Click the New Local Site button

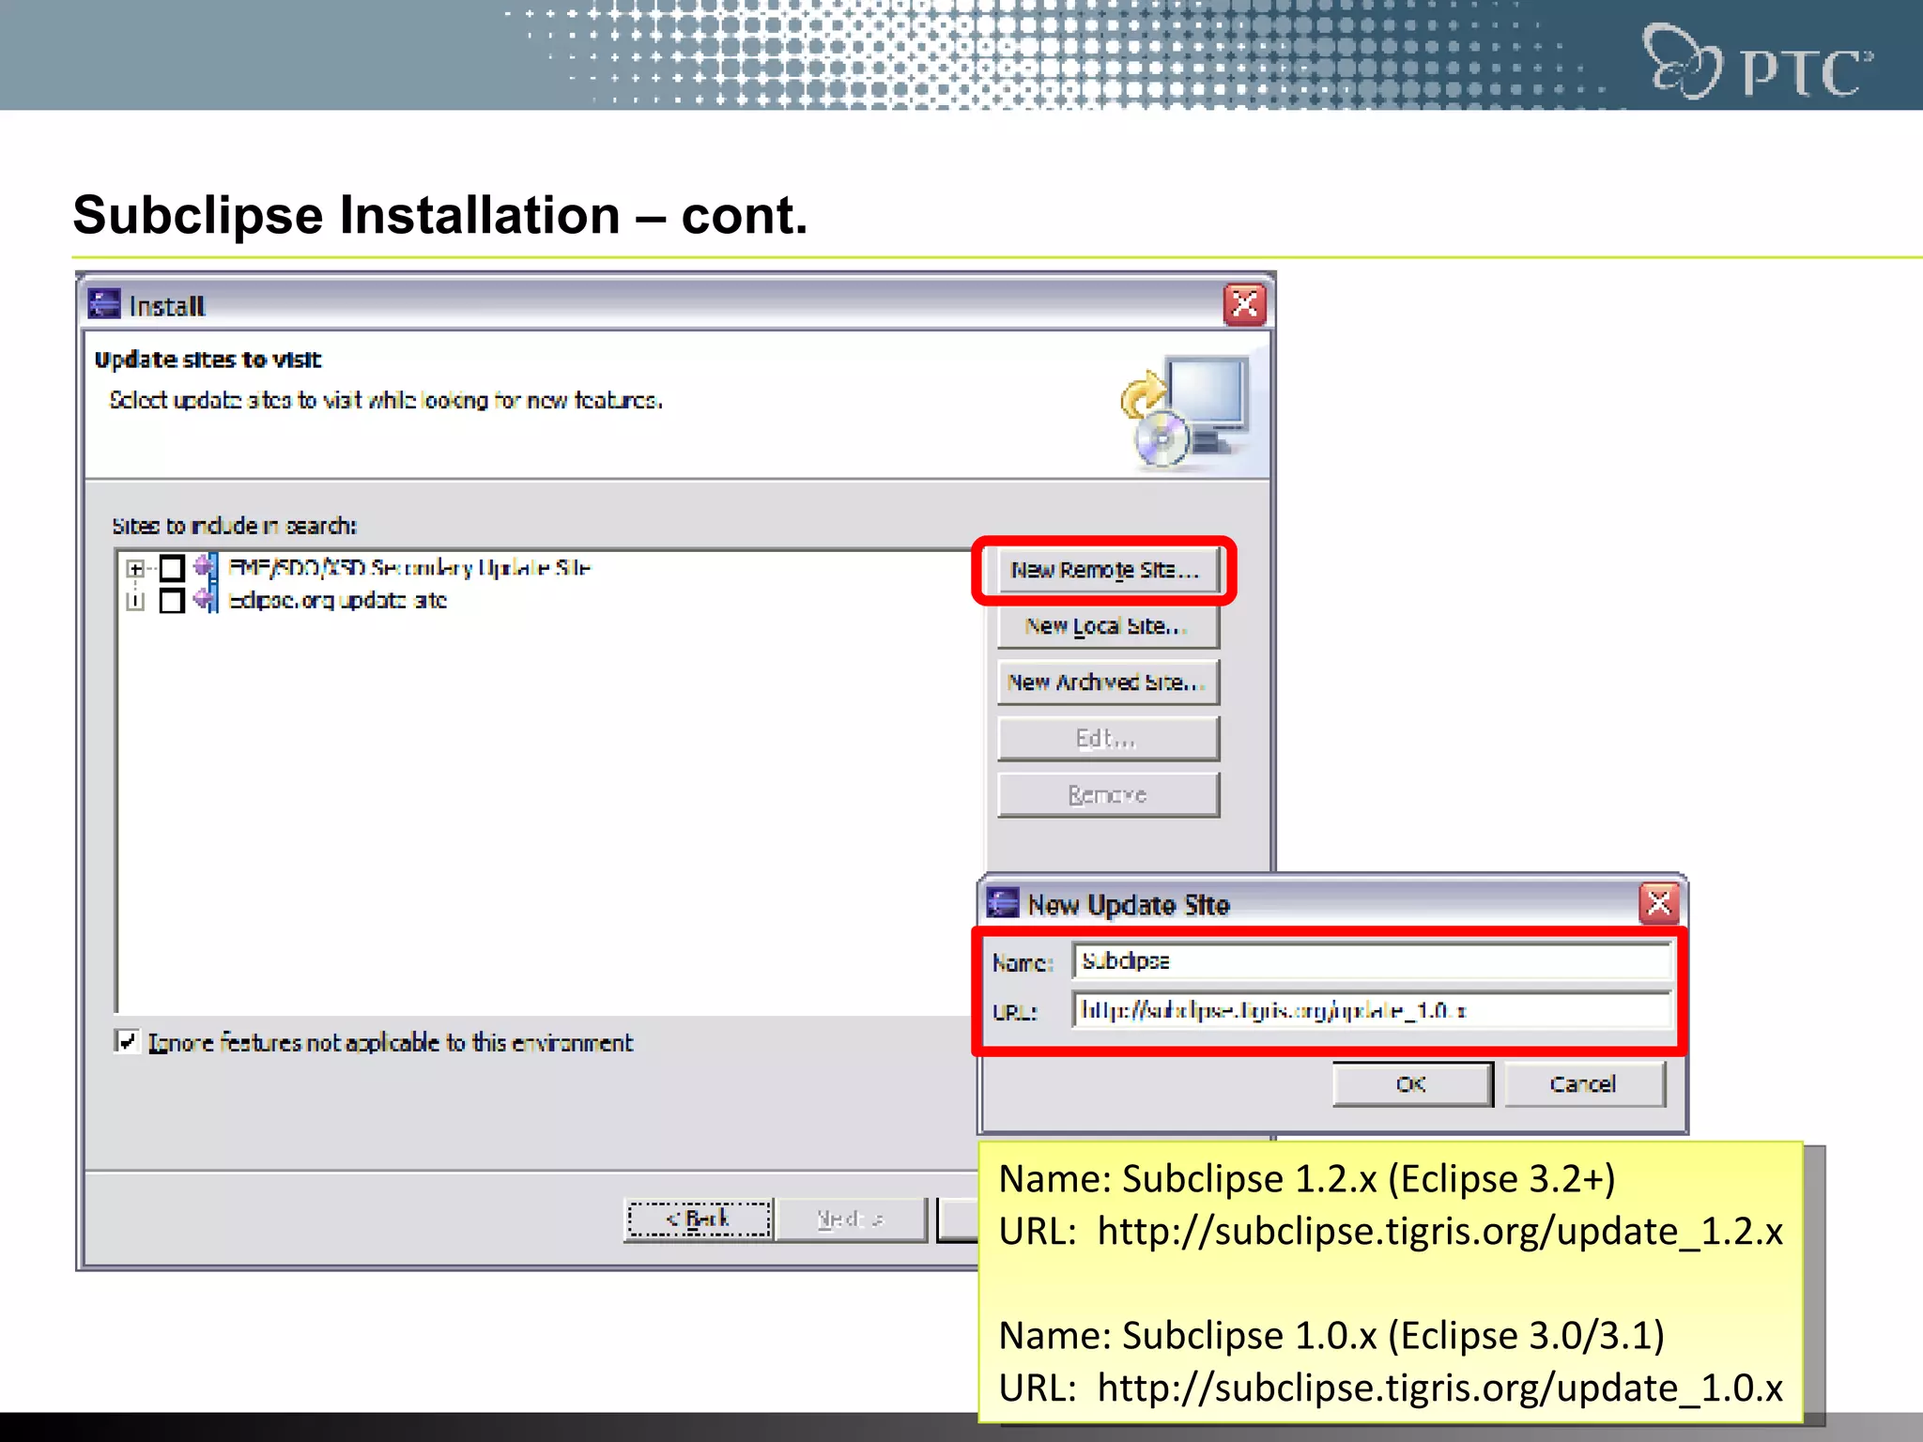(x=1108, y=626)
